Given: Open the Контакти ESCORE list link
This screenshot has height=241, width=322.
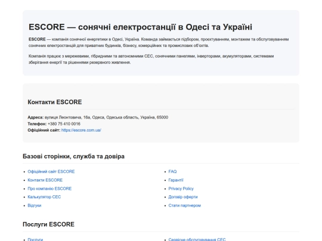Looking at the screenshot, I should (45, 180).
